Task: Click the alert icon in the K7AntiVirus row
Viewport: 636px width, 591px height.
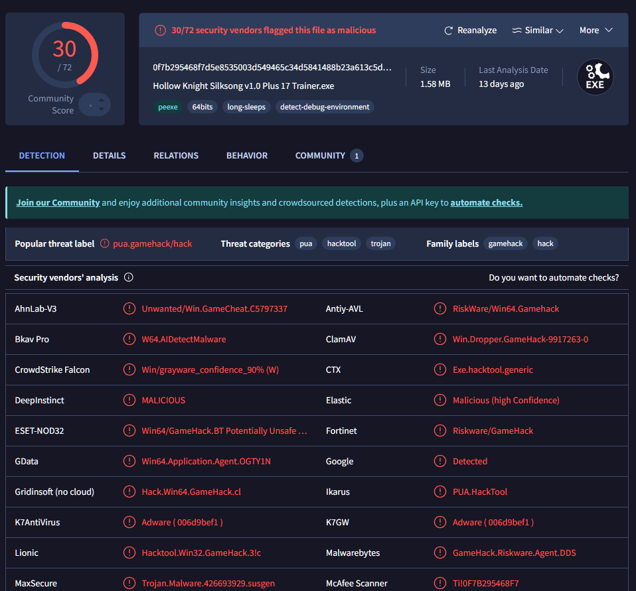Action: click(129, 522)
